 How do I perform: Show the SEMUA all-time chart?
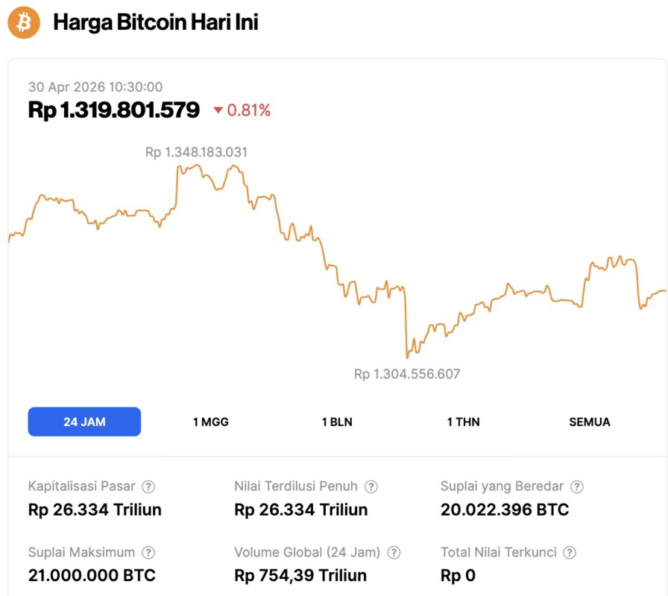click(590, 422)
